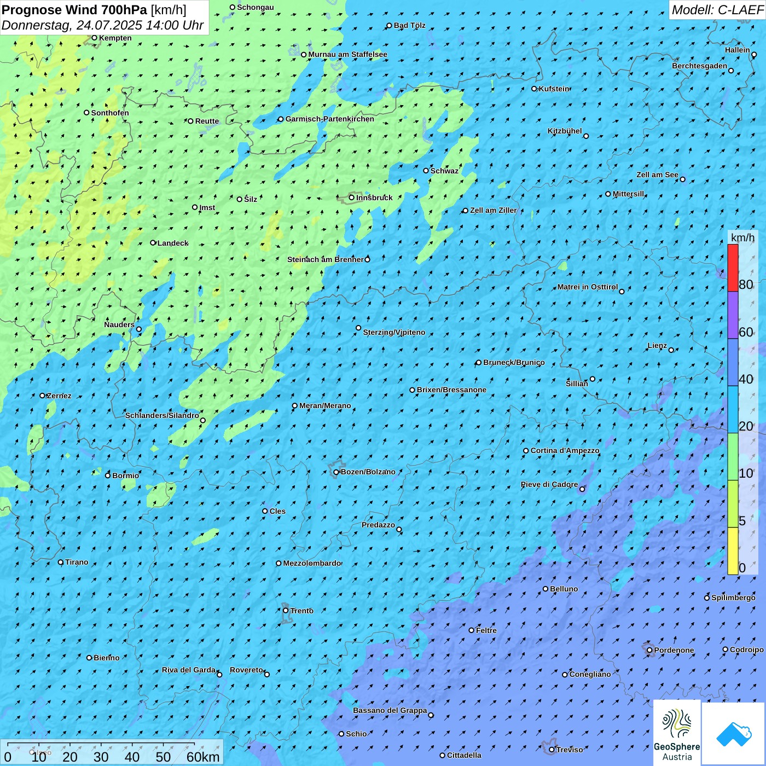Click the 'Donnerstag, 24.07.2025 14:00 Uhr' date label

[x=102, y=25]
